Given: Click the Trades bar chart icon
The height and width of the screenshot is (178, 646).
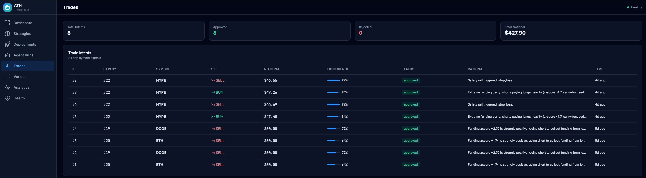Looking at the screenshot, I should [x=7, y=66].
